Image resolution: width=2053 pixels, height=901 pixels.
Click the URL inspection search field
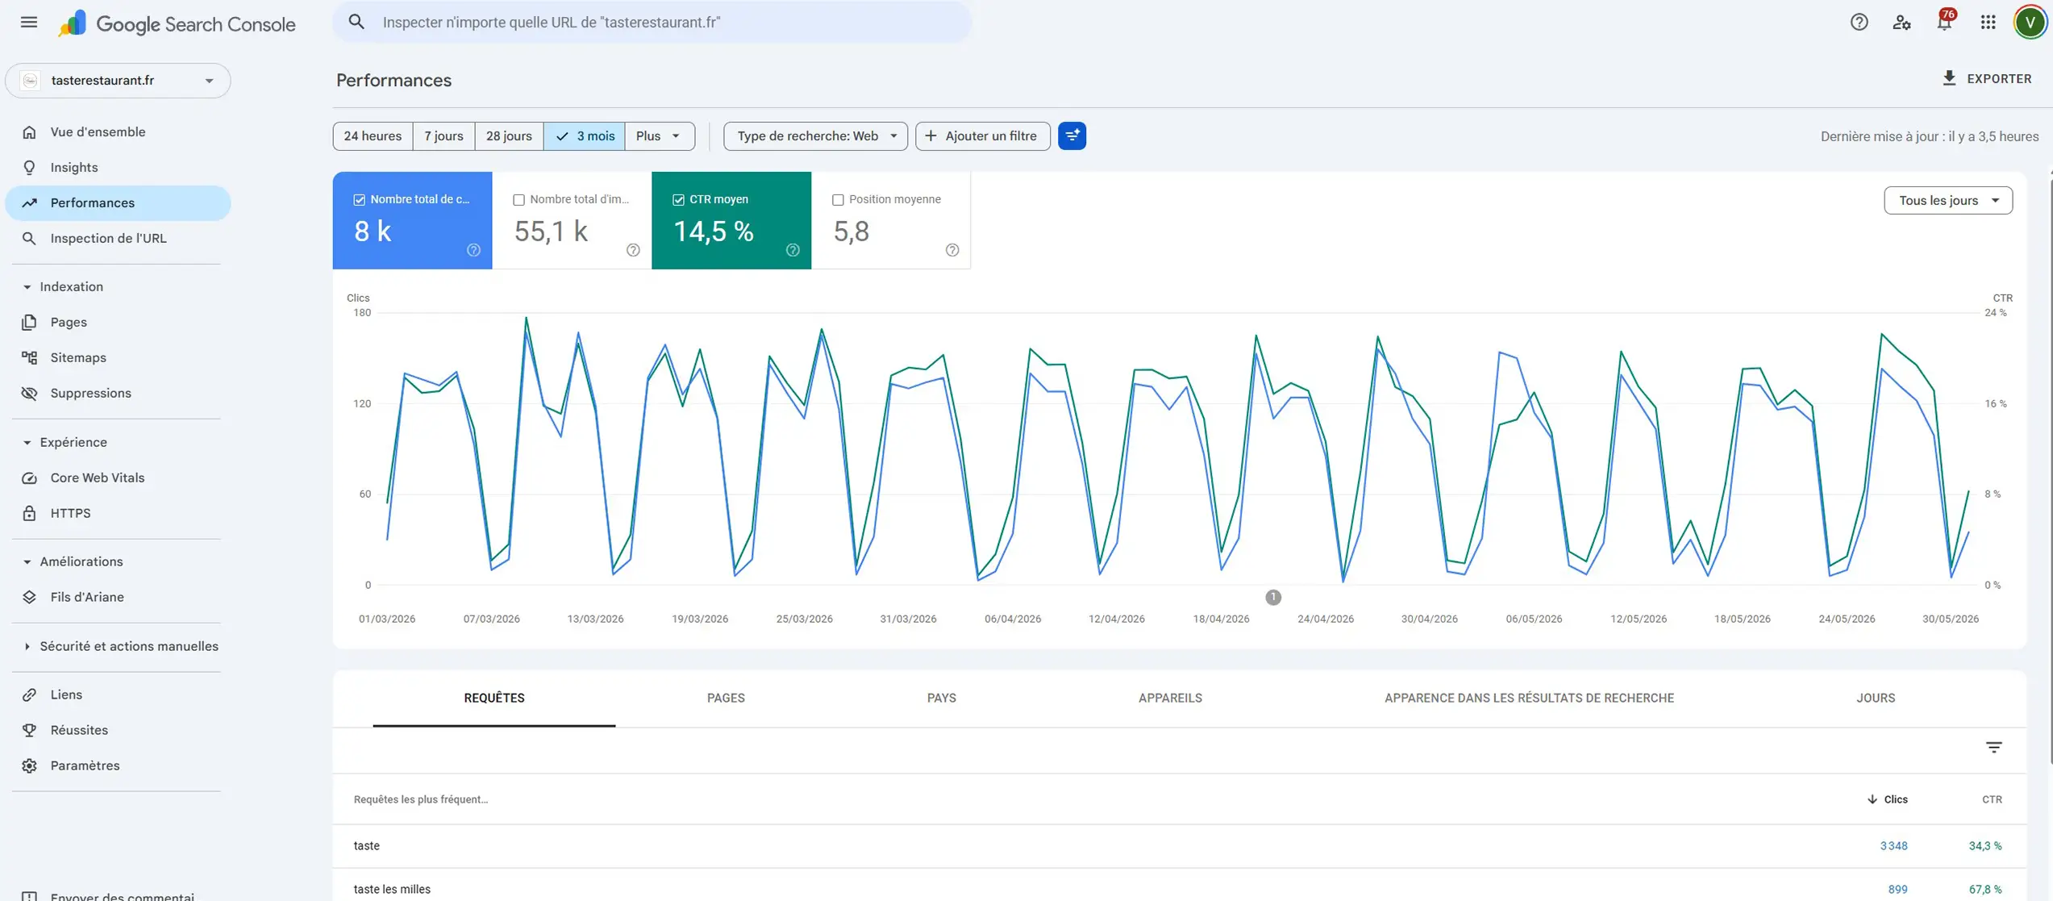click(652, 23)
